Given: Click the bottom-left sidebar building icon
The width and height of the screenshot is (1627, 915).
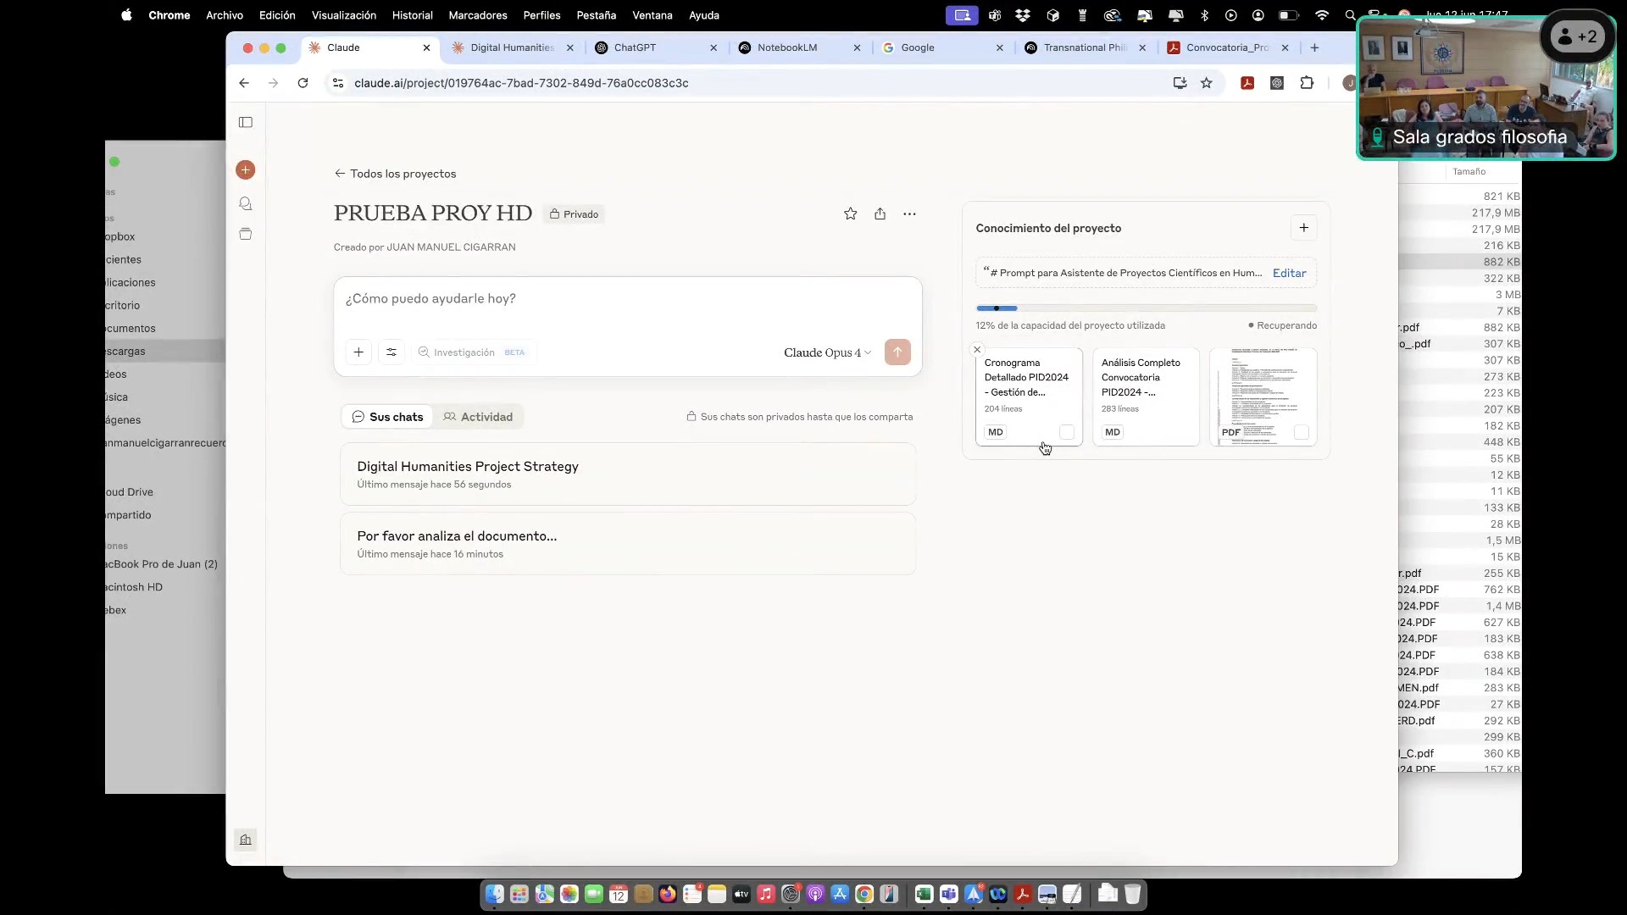Looking at the screenshot, I should coord(246,840).
